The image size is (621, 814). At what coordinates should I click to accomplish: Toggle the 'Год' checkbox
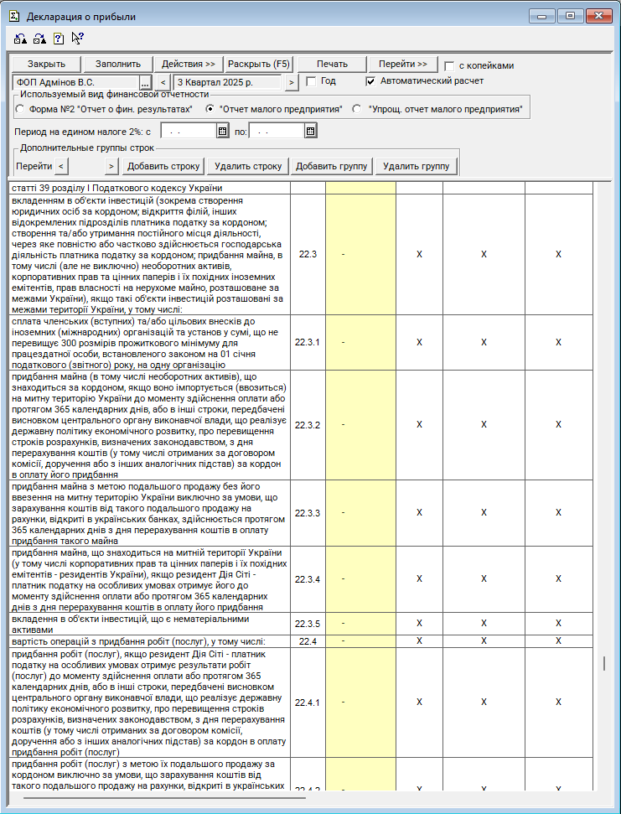[x=311, y=81]
